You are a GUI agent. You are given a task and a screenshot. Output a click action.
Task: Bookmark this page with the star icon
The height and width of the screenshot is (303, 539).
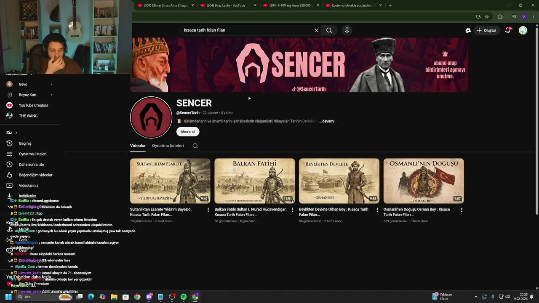click(487, 17)
